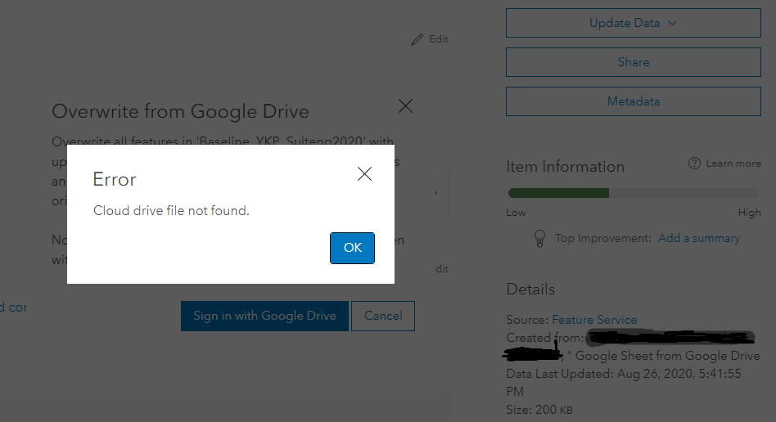Cancel the Overwrite from Google Drive dialog
This screenshot has width=776, height=422.
383,316
